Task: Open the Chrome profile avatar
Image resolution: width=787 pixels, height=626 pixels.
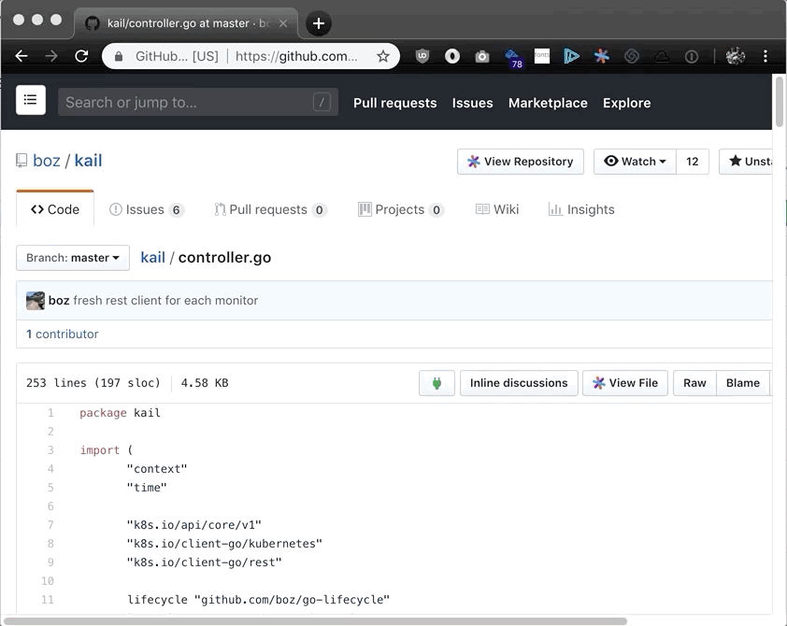Action: click(x=736, y=56)
